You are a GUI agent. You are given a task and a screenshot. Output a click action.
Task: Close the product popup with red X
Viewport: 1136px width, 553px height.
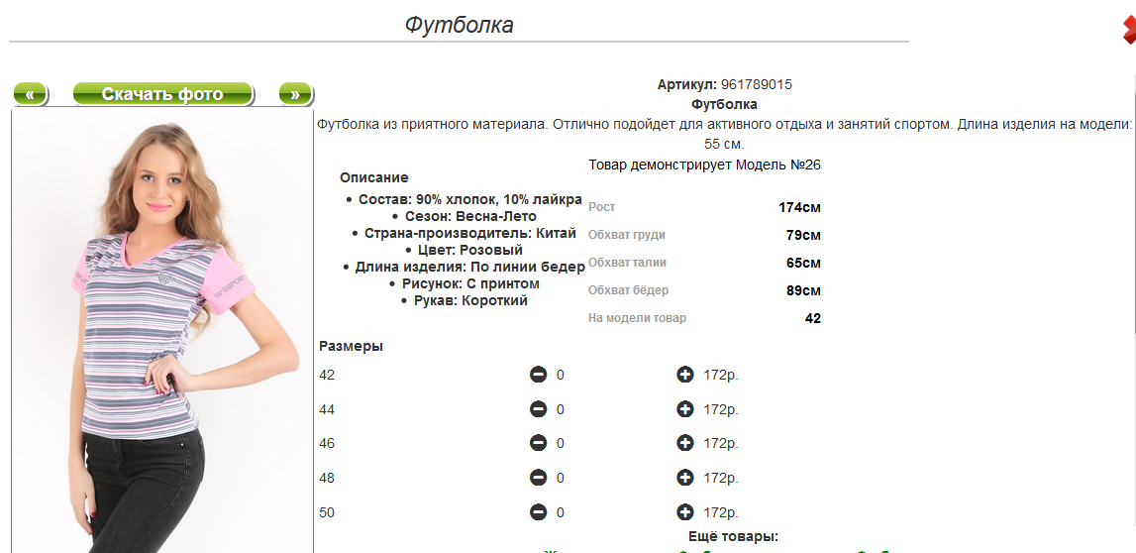tap(1128, 31)
